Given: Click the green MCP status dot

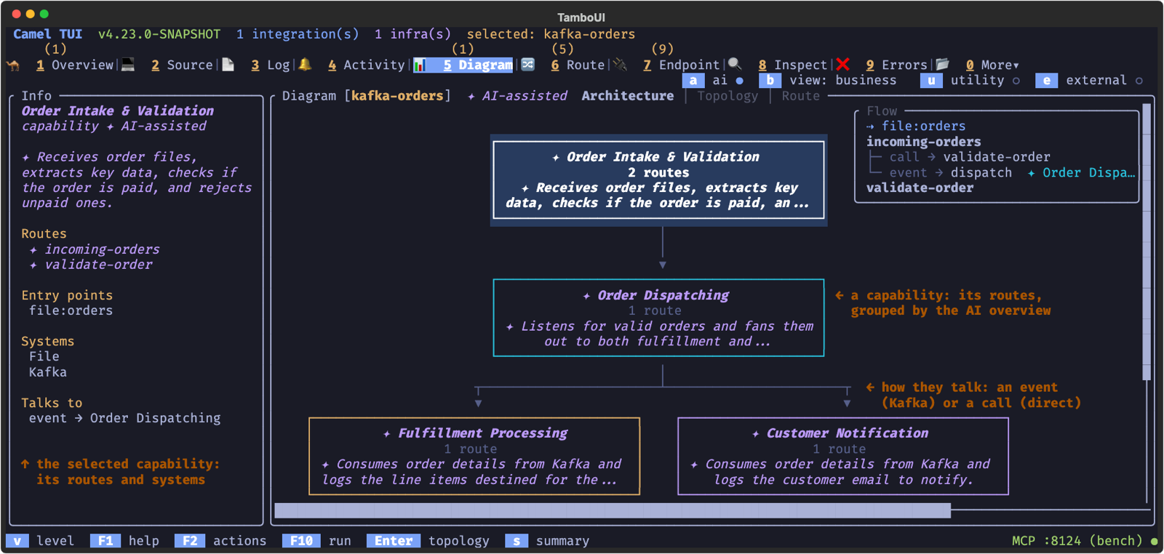Looking at the screenshot, I should coord(1154,541).
